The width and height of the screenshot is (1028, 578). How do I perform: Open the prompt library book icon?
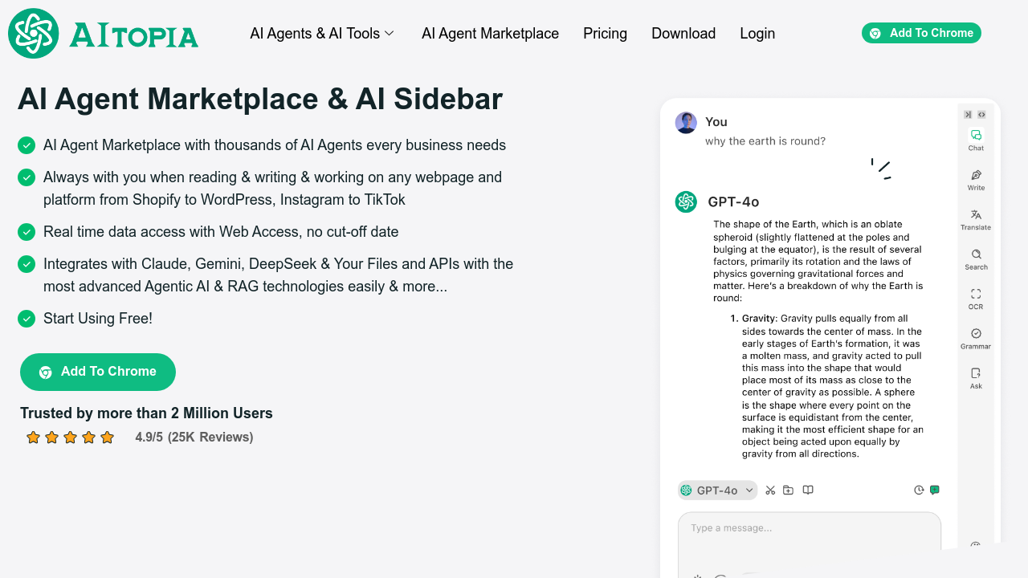click(807, 490)
